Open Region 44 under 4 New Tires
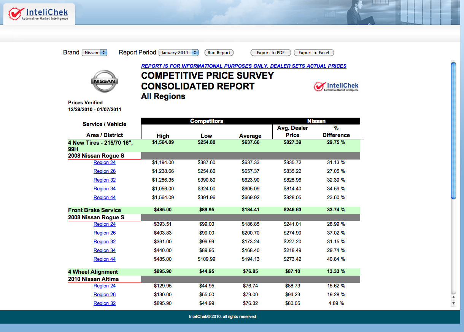464x332 pixels. tap(105, 198)
